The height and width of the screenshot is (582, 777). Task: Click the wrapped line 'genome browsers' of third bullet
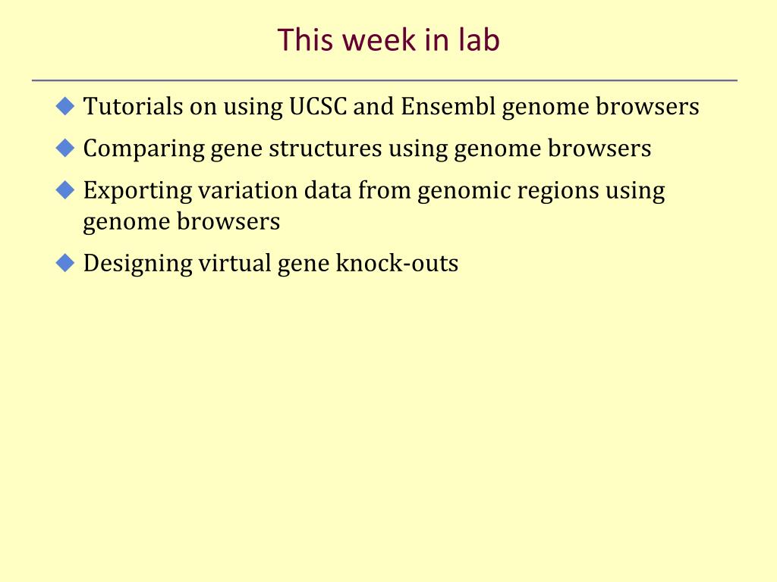[x=181, y=222]
